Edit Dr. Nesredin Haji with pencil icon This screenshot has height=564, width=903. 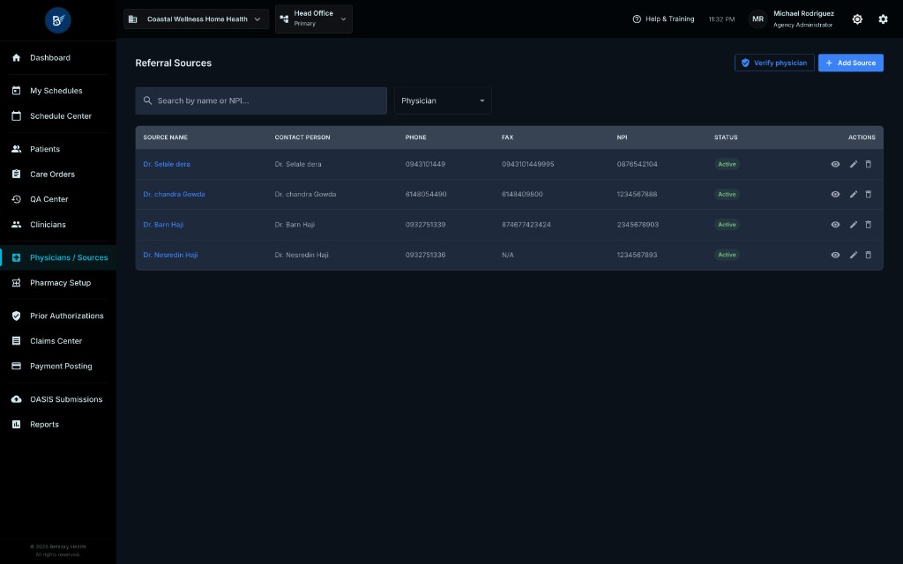pyautogui.click(x=853, y=255)
